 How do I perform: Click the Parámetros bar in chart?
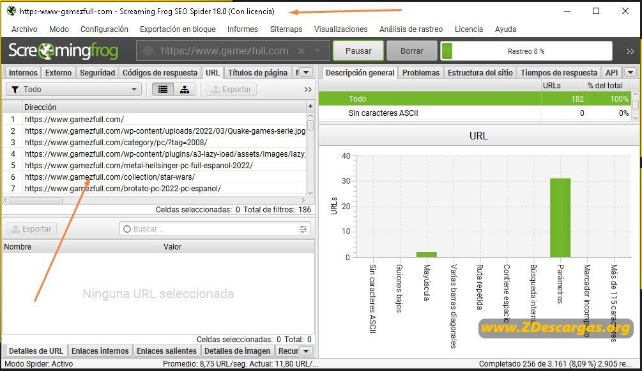pos(560,217)
